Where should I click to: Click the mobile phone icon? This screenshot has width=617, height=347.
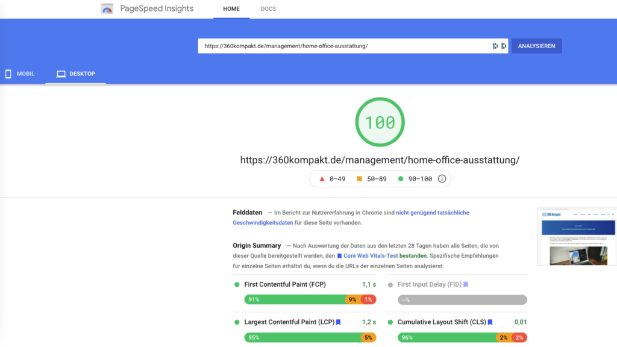[8, 74]
